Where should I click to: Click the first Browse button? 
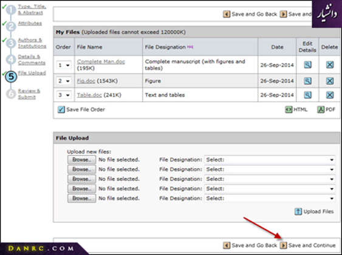[81, 160]
